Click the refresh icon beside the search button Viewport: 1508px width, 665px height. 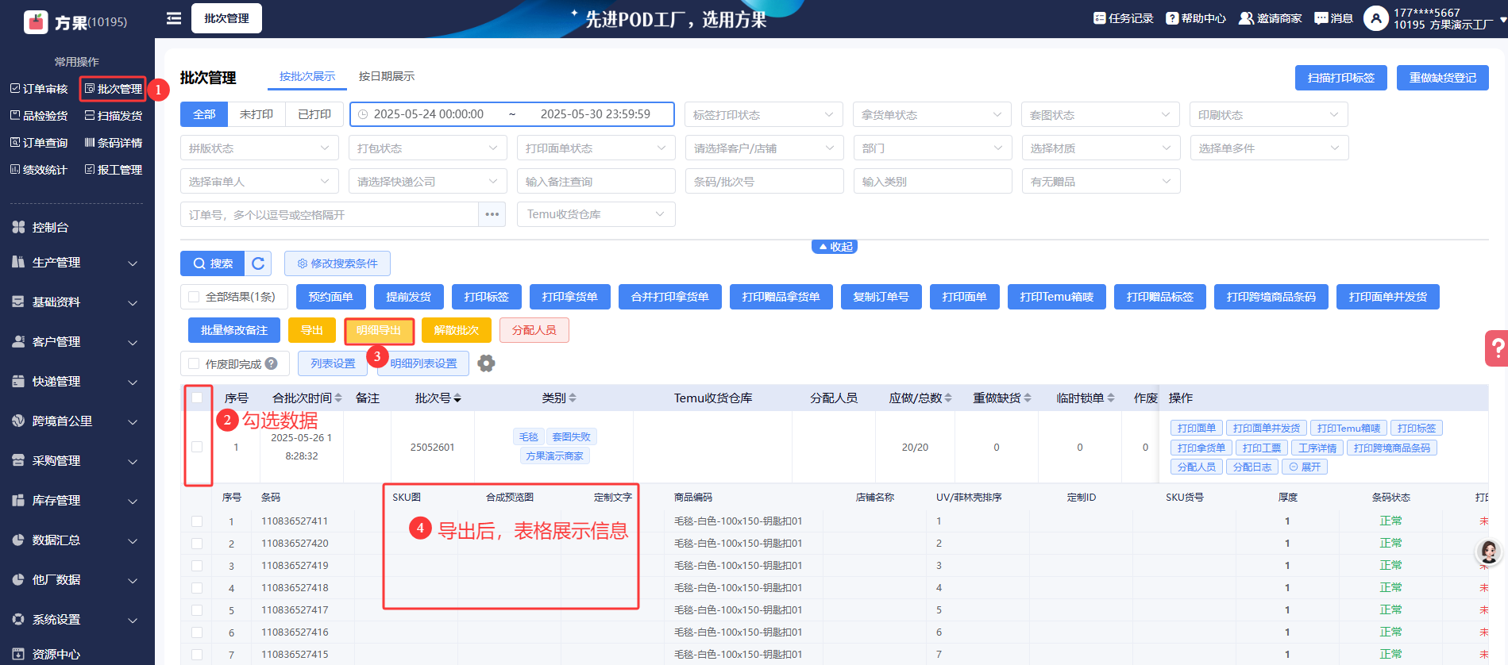[x=258, y=263]
